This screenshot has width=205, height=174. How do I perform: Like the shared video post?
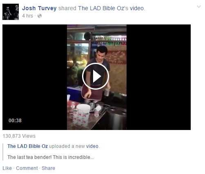tap(7, 168)
